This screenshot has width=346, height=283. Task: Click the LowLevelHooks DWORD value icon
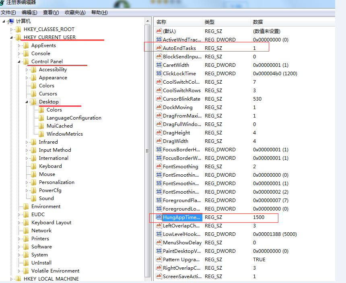[159, 234]
